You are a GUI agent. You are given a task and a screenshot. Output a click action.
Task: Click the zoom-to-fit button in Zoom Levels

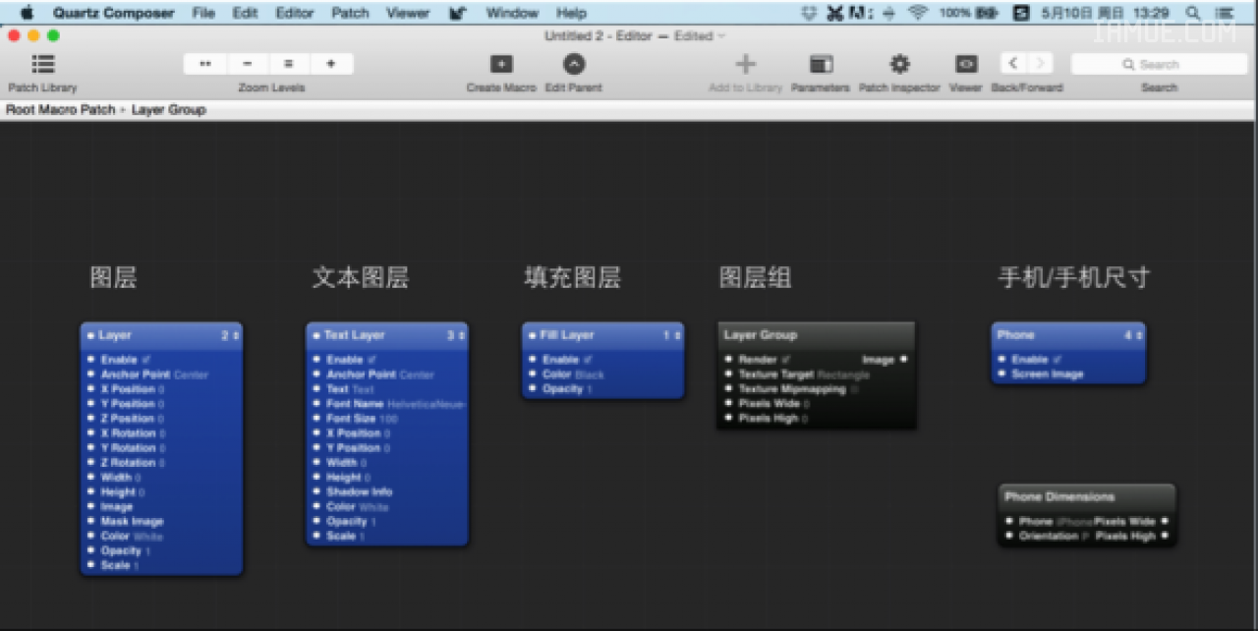pyautogui.click(x=205, y=64)
